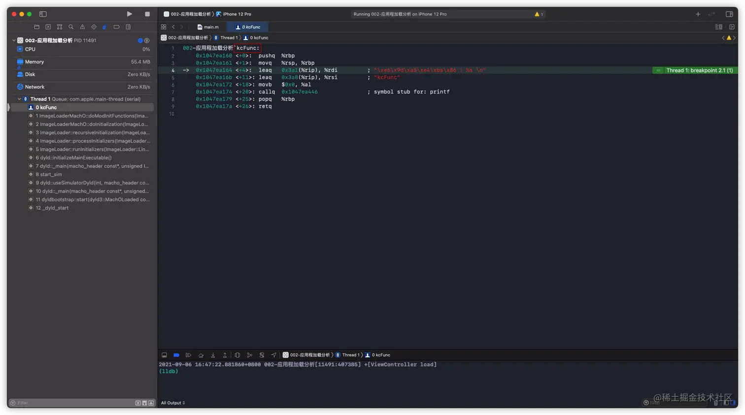Choose the iPhone 12 Pro run destination

tap(234, 14)
